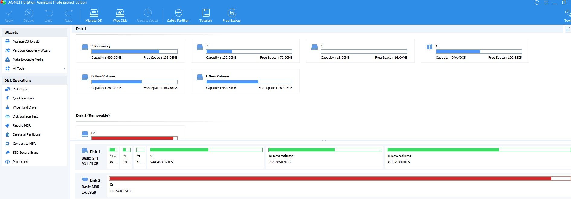
Task: Click the Disk 1 heading label
Action: pos(81,29)
